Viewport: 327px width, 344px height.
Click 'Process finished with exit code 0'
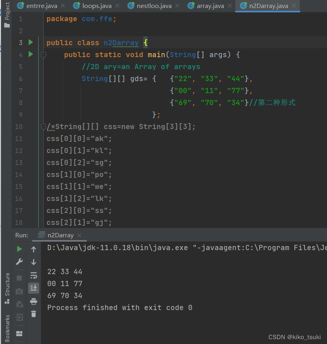(120, 308)
